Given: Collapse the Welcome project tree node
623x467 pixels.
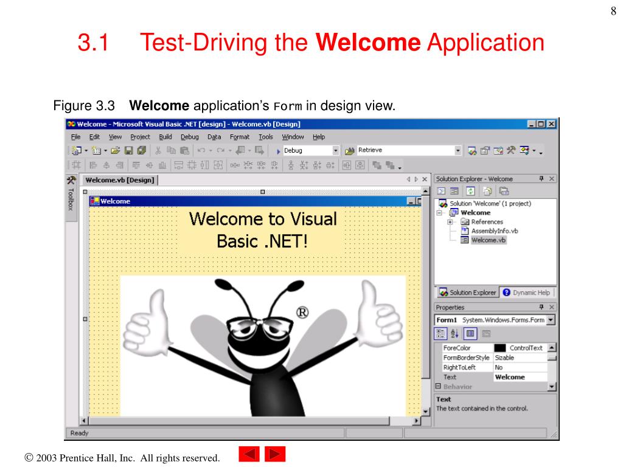Looking at the screenshot, I should tap(439, 213).
